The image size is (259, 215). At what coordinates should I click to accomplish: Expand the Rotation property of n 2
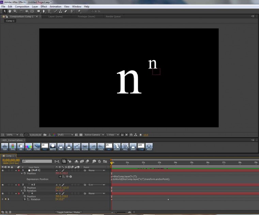22,190
